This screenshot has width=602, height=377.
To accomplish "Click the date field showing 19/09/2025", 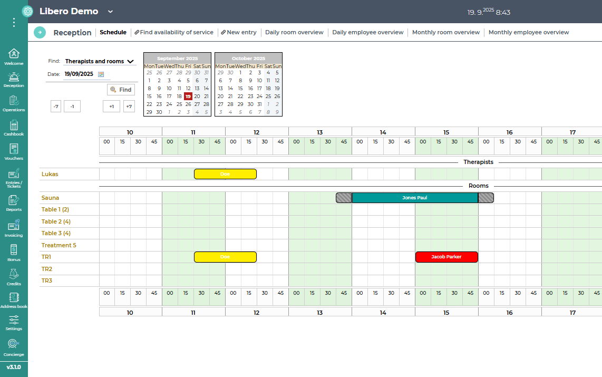I will pyautogui.click(x=80, y=74).
